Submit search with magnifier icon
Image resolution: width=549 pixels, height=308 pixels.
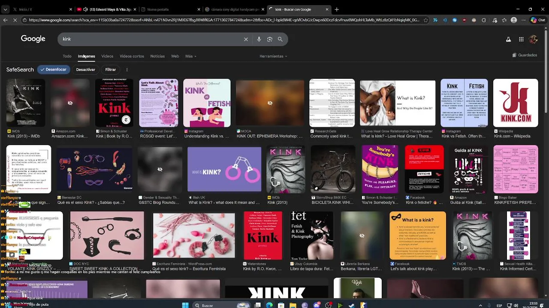(280, 39)
